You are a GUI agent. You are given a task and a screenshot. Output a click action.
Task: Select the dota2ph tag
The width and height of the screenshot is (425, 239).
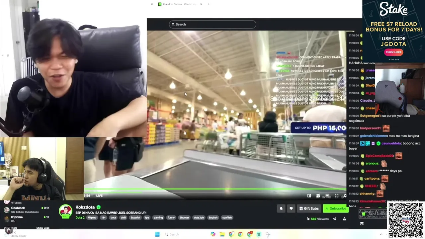[x=199, y=218]
